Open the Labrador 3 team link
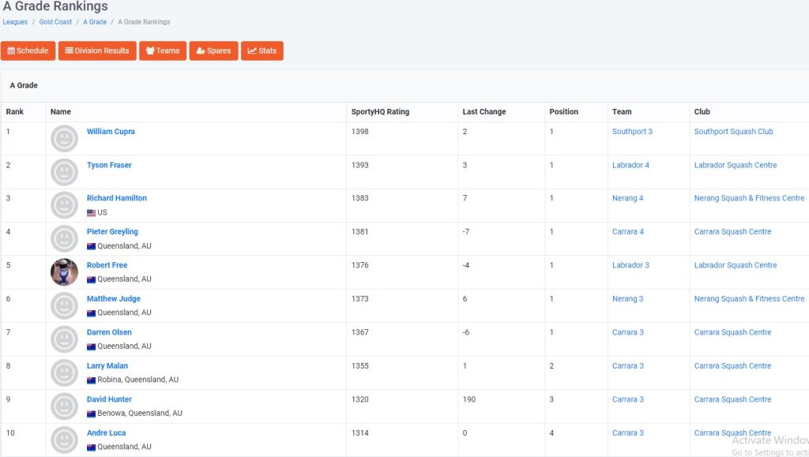Screen dimensions: 809x457 (x=630, y=265)
